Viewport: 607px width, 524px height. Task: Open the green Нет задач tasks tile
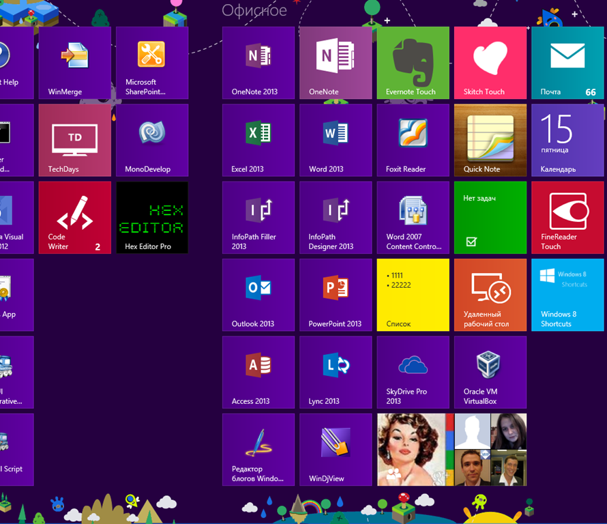[x=490, y=218]
